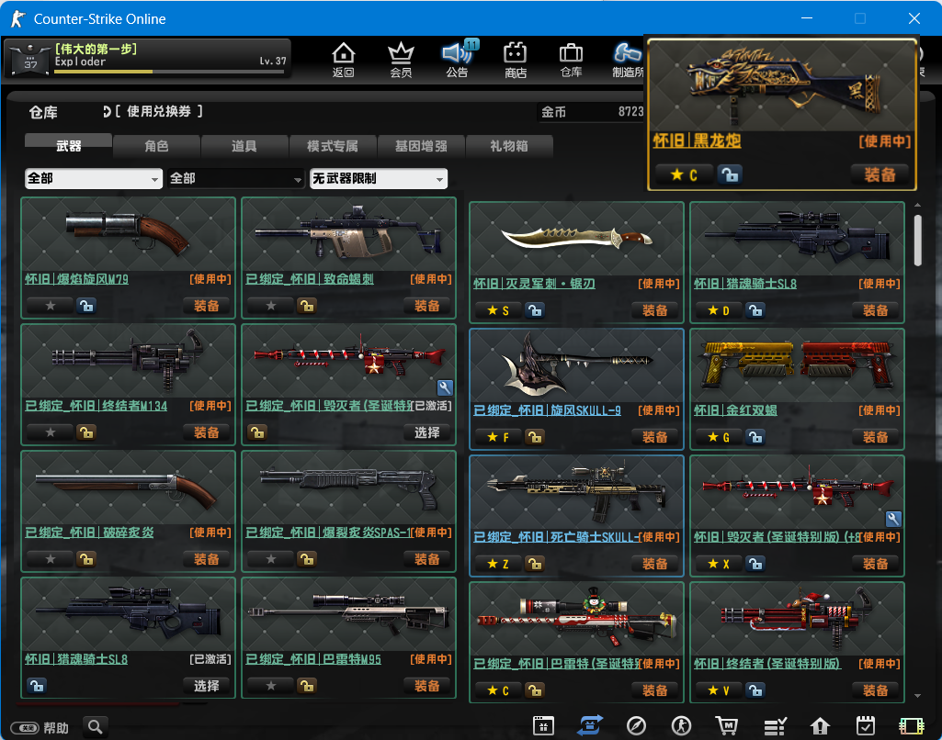Click the scrollbar up arrow

(x=917, y=206)
